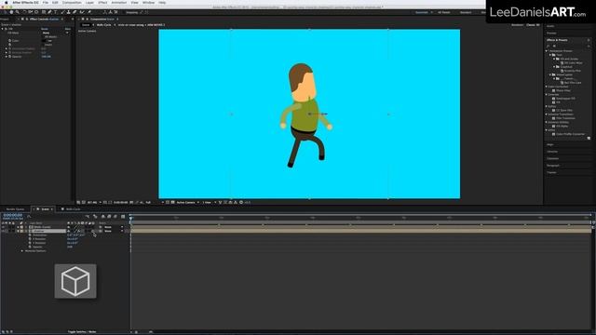The height and width of the screenshot is (335, 596).
Task: Open the Classic 3D renderer option
Action: [x=533, y=25]
